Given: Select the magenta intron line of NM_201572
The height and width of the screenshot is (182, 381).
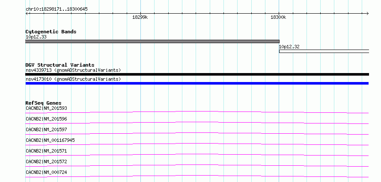Looking at the screenshot, I should pos(197,165).
